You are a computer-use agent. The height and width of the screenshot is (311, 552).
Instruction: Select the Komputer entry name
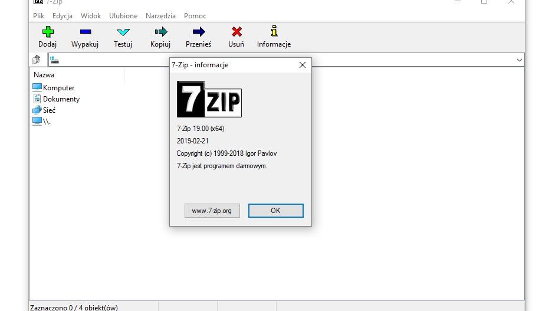point(59,88)
